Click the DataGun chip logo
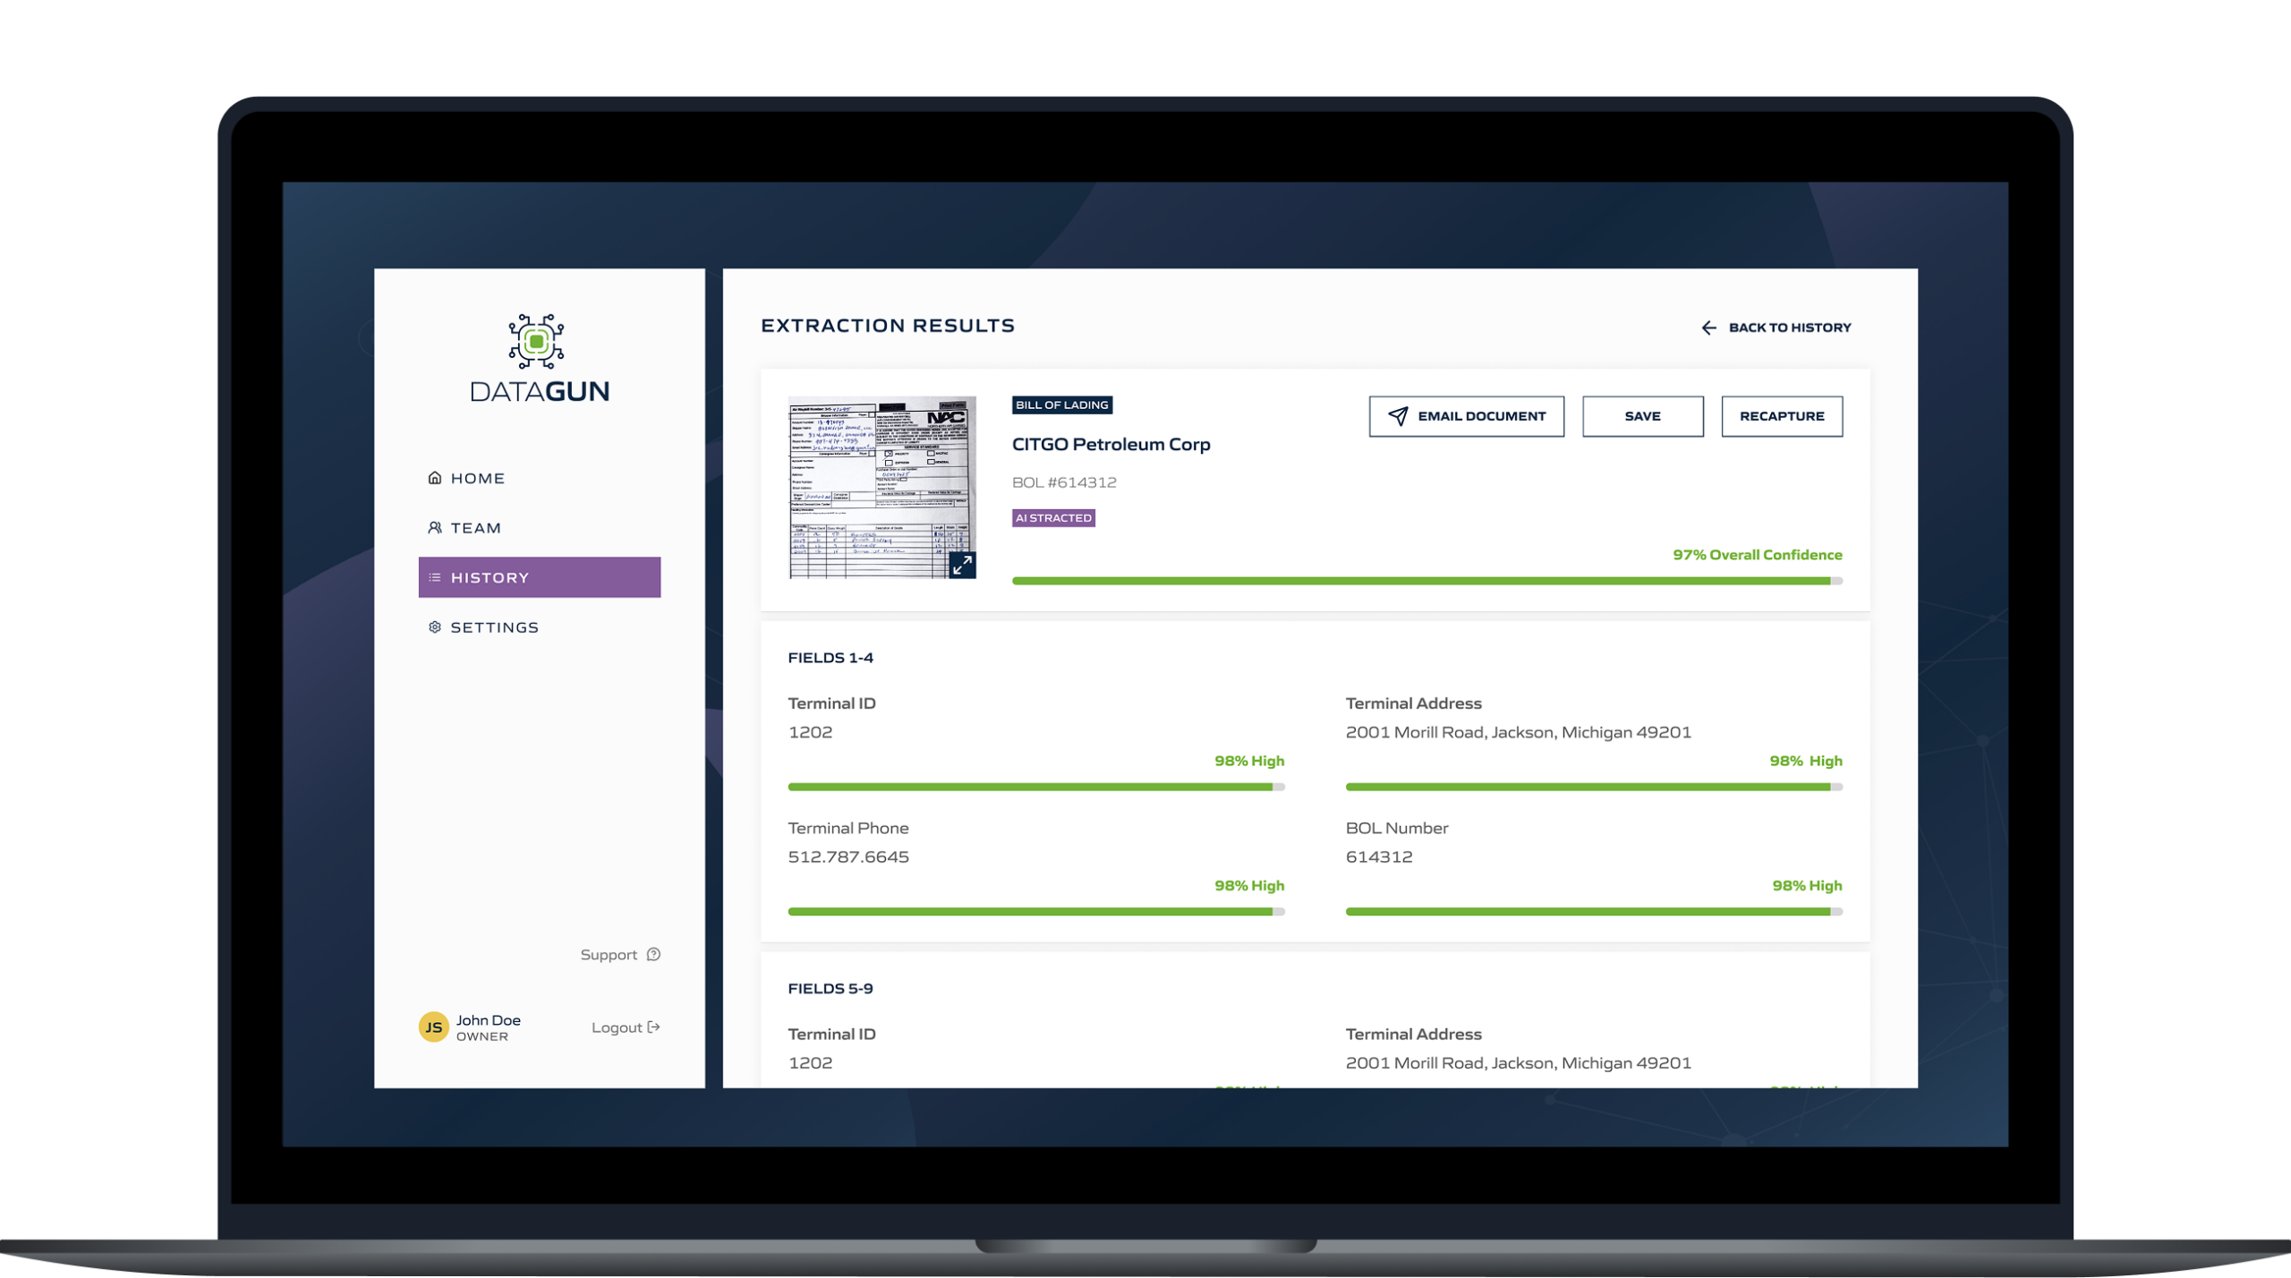This screenshot has height=1278, width=2291. pos(536,341)
